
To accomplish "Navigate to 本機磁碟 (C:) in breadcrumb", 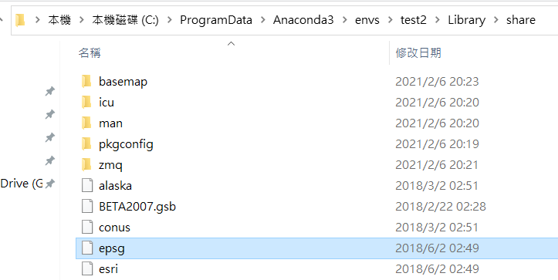I will 125,20.
